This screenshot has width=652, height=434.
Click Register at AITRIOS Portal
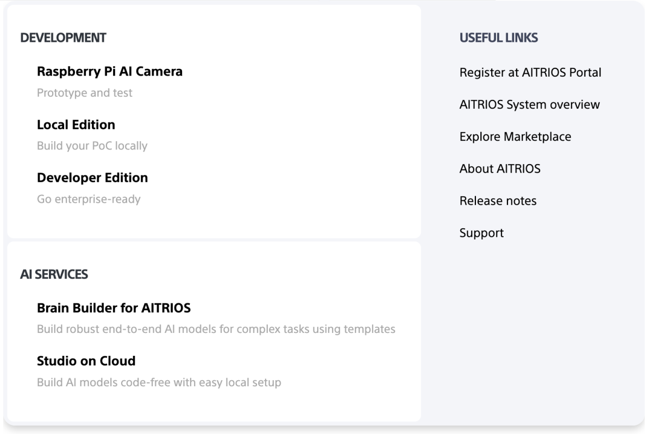pos(530,72)
